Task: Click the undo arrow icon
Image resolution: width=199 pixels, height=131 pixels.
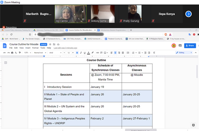Action: [5, 53]
